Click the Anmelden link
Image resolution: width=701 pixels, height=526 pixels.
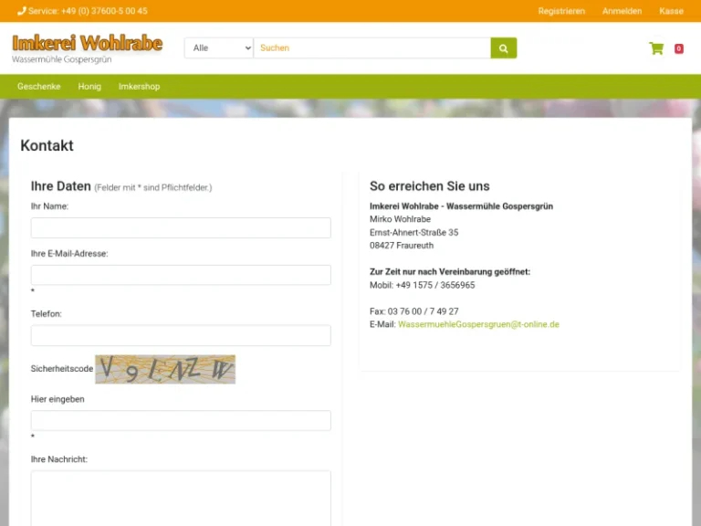pos(622,11)
